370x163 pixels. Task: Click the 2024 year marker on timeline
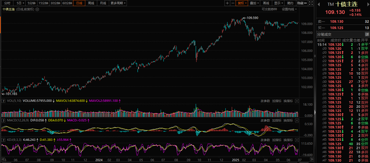pos(99,160)
